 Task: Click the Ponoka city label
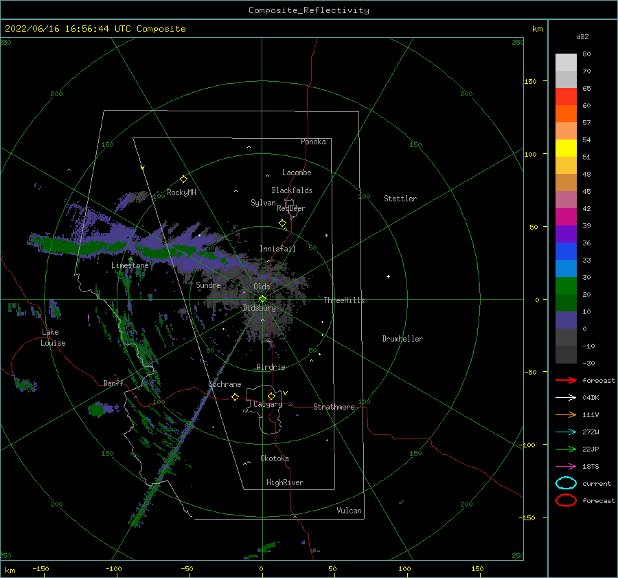pos(313,142)
